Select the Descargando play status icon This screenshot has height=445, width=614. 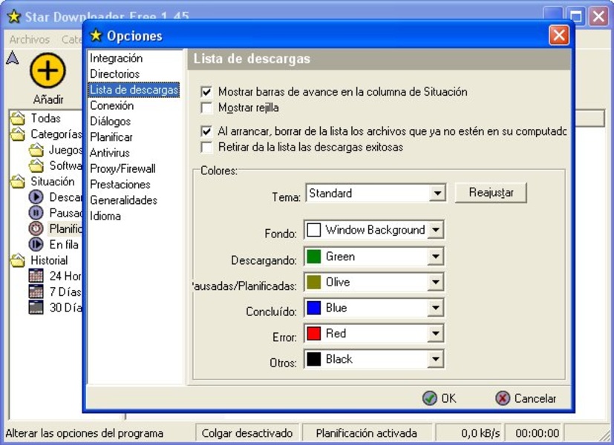click(x=36, y=197)
